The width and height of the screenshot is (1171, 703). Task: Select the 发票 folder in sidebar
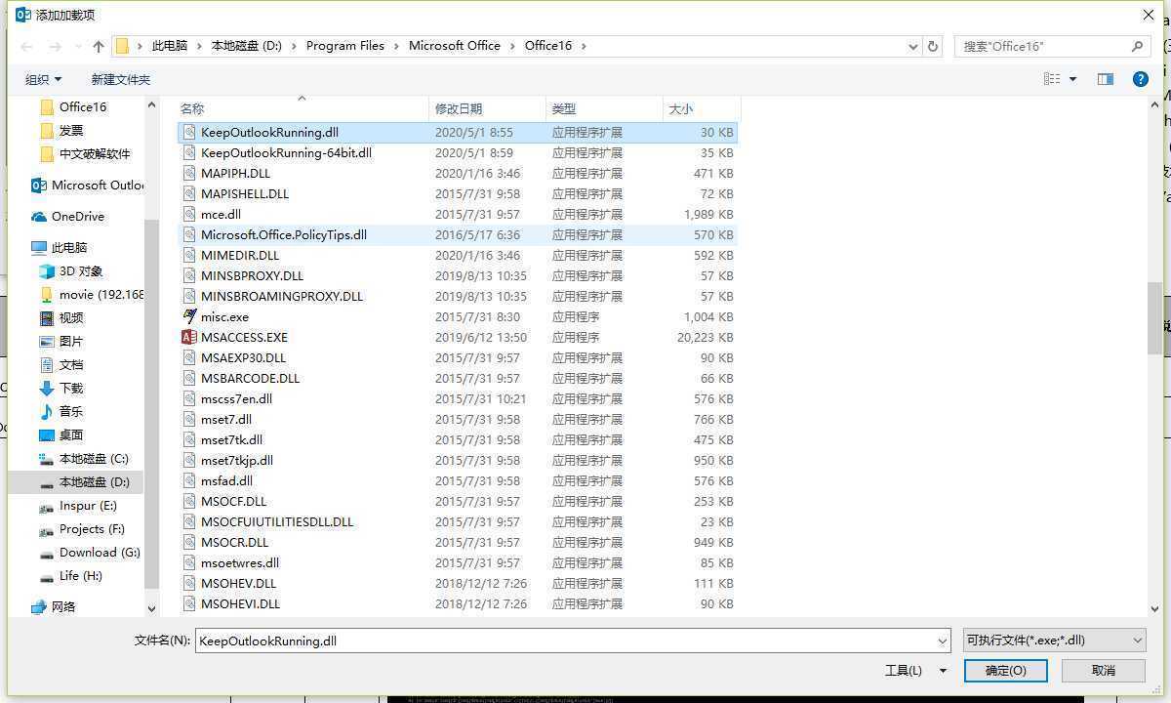coord(62,130)
